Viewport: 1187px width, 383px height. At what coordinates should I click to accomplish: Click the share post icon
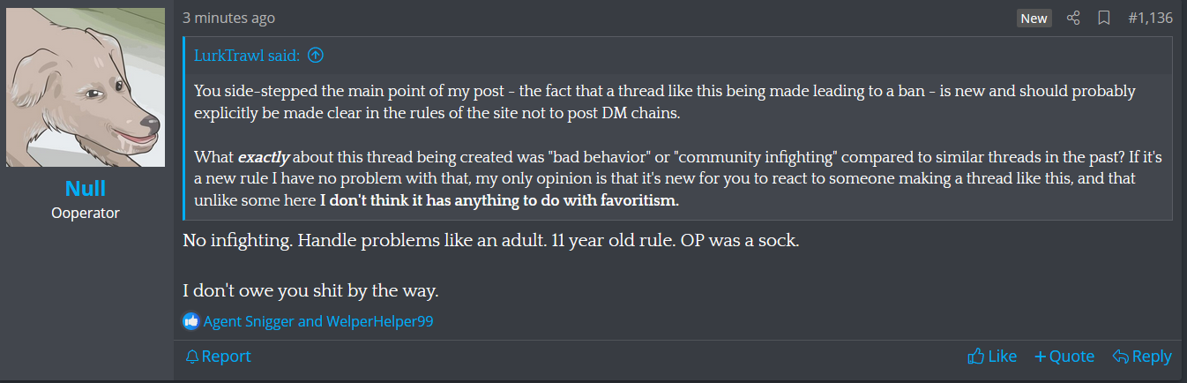click(x=1073, y=19)
